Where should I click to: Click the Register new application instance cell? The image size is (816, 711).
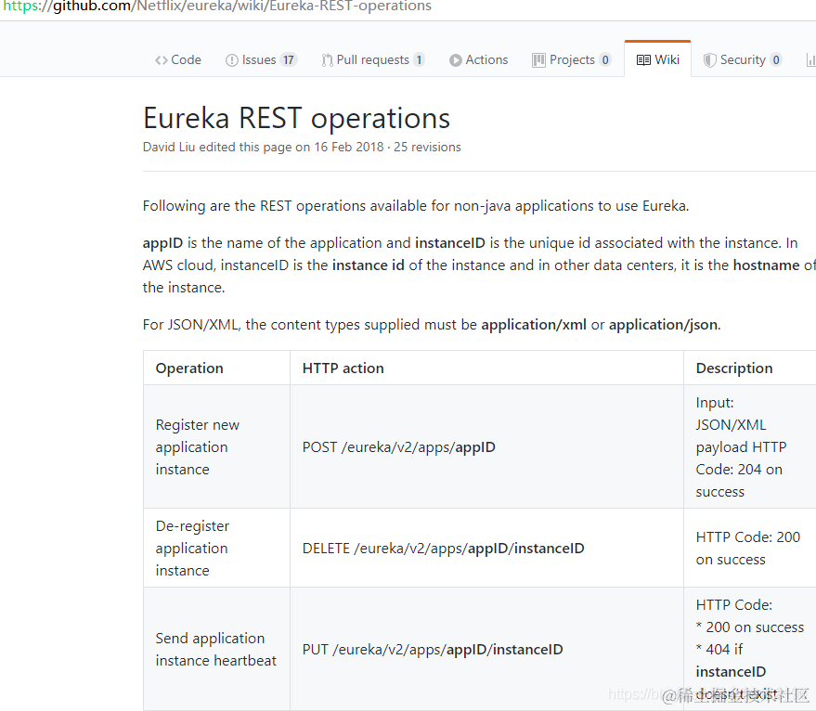pos(216,447)
